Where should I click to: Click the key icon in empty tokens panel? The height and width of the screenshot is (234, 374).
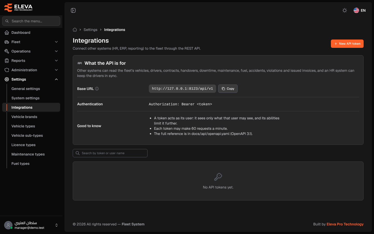(x=218, y=177)
